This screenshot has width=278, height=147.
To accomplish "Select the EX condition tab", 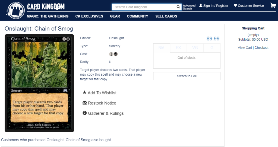I will click(178, 48).
